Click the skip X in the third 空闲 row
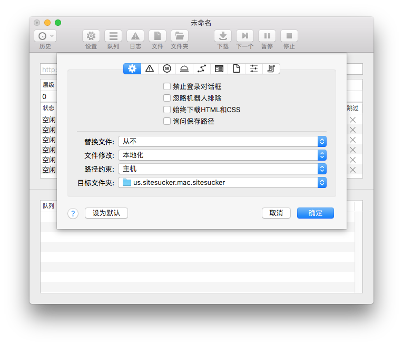The width and height of the screenshot is (403, 346). [352, 140]
